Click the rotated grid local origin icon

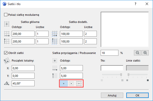tap(7, 61)
